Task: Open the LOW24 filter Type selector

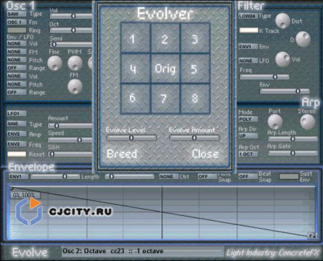Action: click(x=248, y=16)
